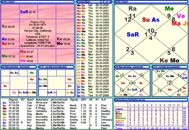The height and width of the screenshot is (130, 189).
Task: Select the Ra-Ve dasha row dated 19-09-2019
Action: 93,49
